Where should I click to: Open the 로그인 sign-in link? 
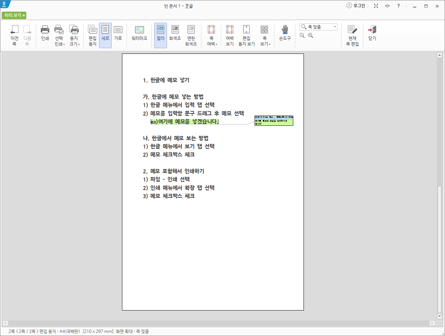pos(356,6)
